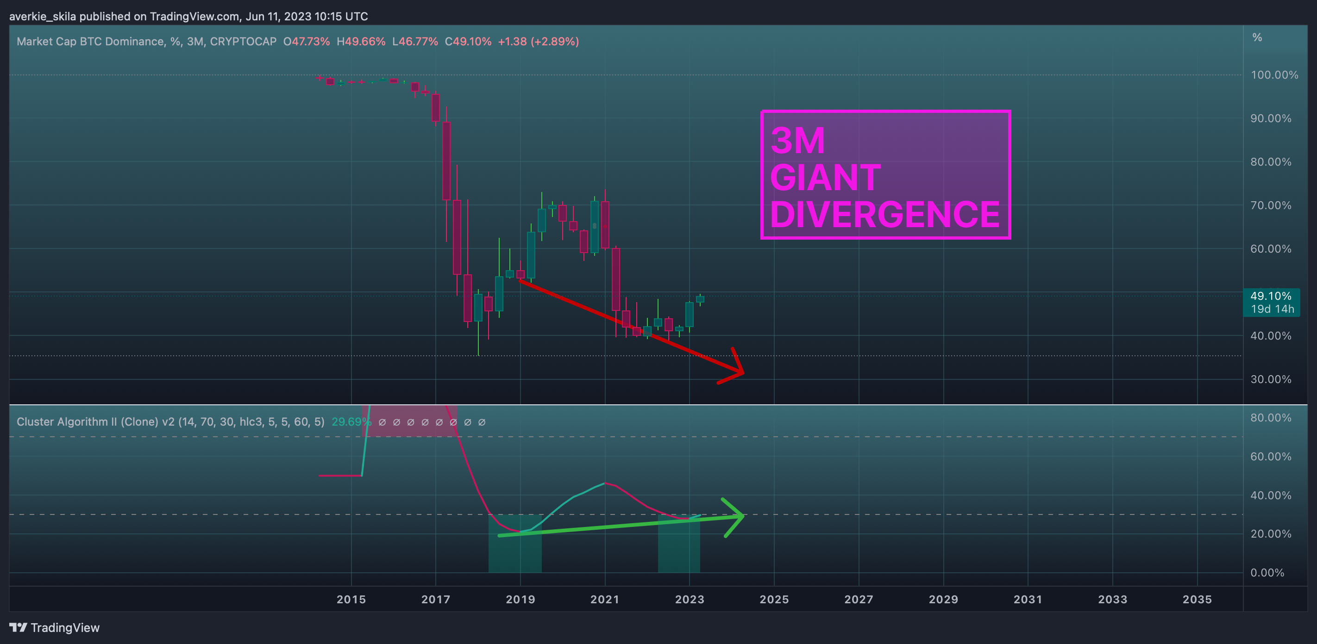
Task: Click the 2029 time axis label
Action: (x=943, y=600)
